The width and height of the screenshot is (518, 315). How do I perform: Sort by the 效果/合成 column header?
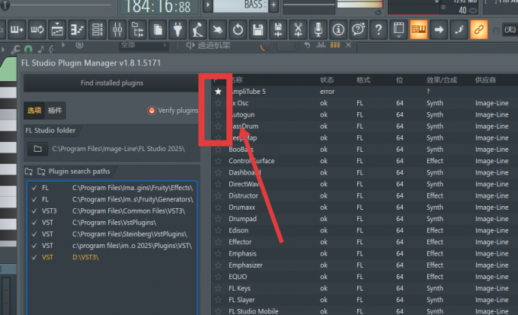442,80
